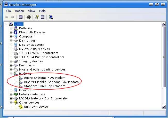Expand the Disk drives node
The height and width of the screenshot is (118, 168).
(x=11, y=41)
